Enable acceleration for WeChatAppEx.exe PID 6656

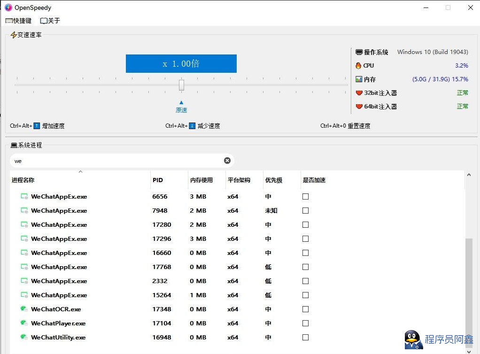coord(305,196)
